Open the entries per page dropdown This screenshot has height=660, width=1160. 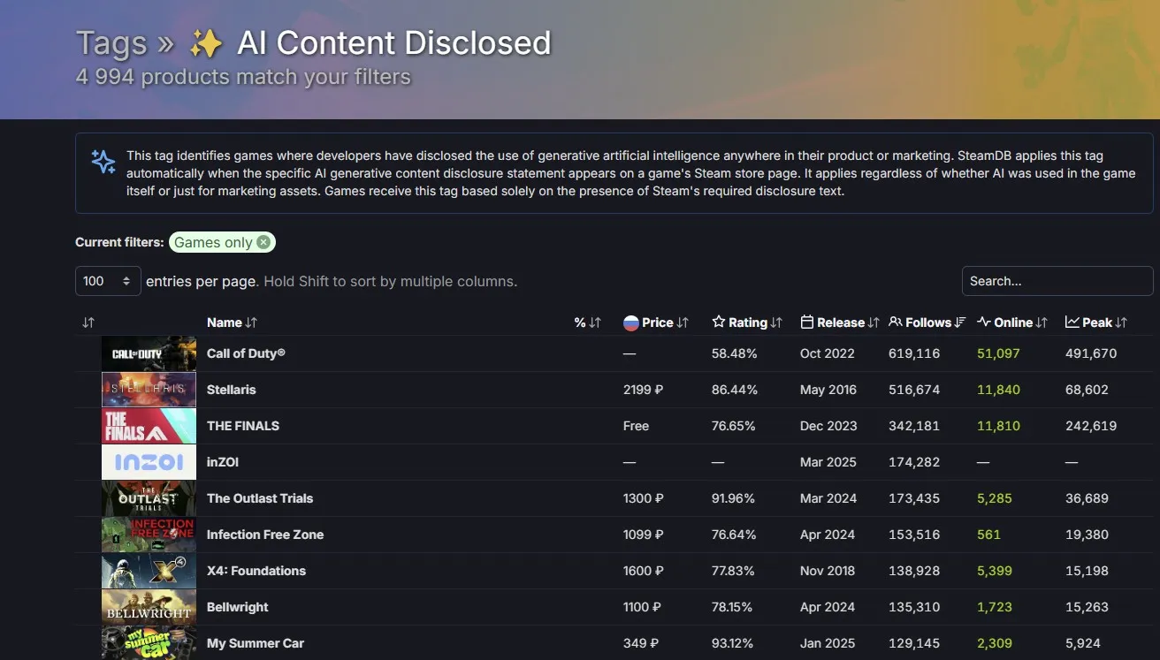point(108,281)
